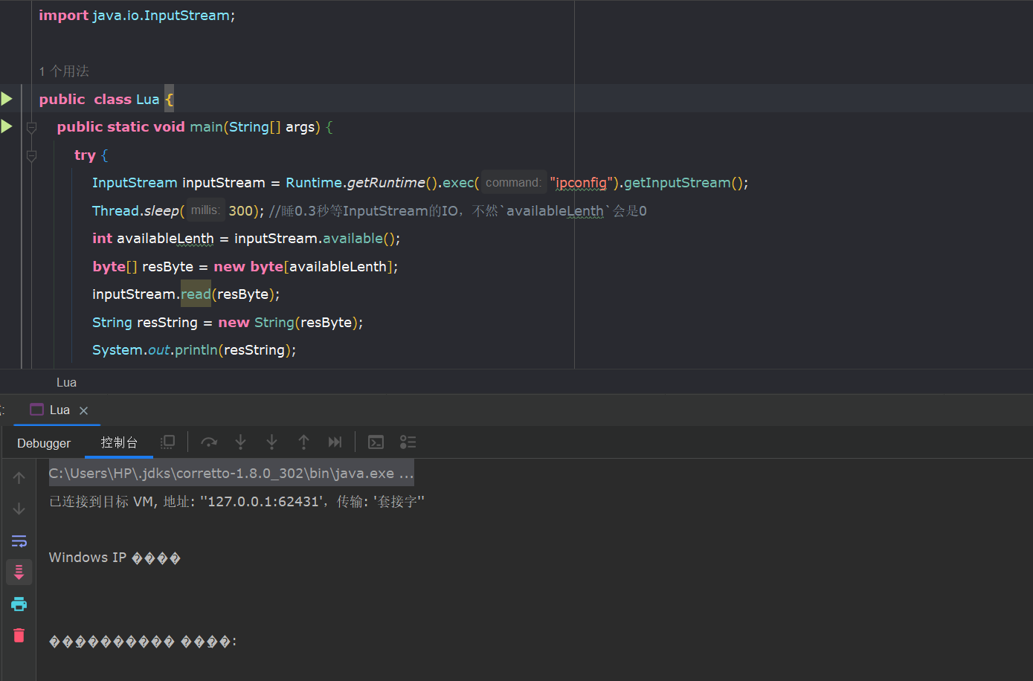Click the Step Over debugger button
The width and height of the screenshot is (1033, 681).
point(209,442)
